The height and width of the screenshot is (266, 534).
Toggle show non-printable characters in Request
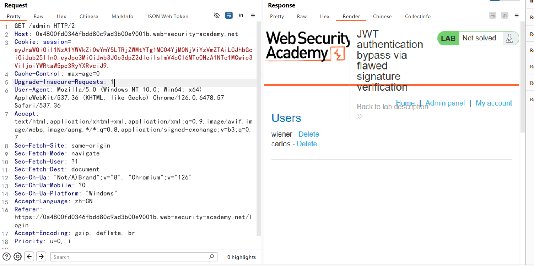(241, 16)
